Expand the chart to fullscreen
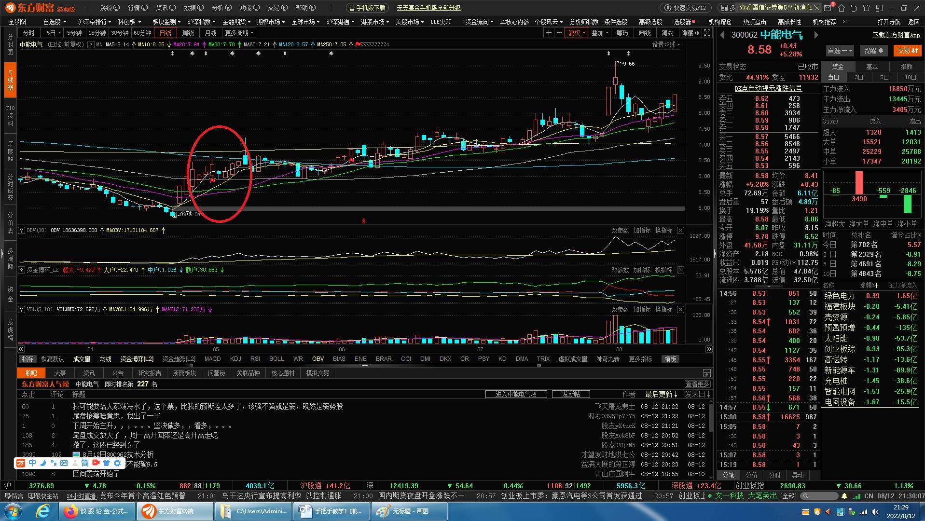 click(x=707, y=33)
